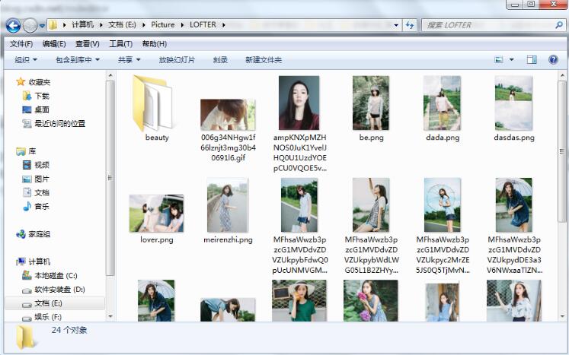Viewport: 569px width, 355px height.
Task: Open the 查看(V) menu
Action: point(87,44)
